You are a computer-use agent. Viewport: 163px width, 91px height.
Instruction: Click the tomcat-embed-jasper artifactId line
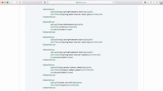pos(72,70)
